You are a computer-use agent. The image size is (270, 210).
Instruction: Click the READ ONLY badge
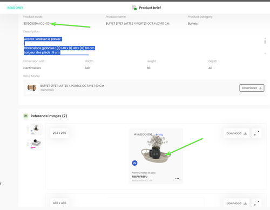15,8
